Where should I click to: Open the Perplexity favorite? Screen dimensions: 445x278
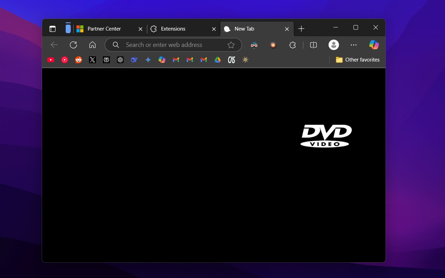[x=106, y=60]
